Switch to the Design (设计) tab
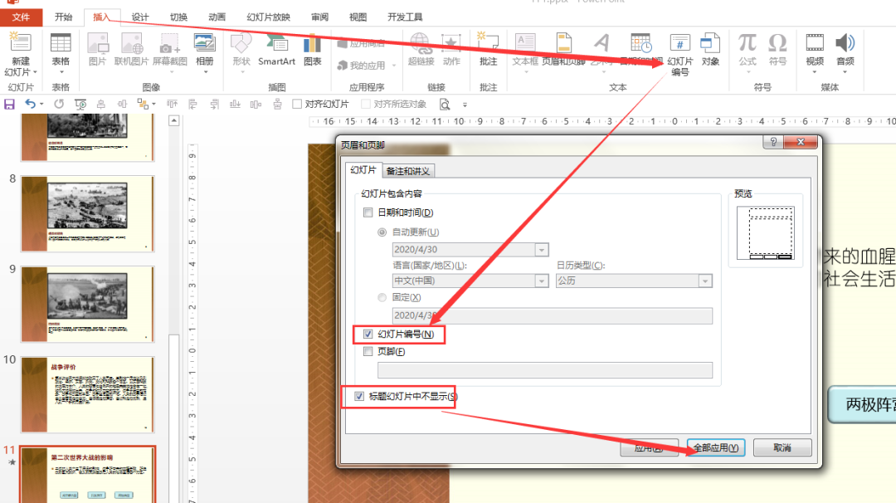Image resolution: width=896 pixels, height=503 pixels. 140,17
